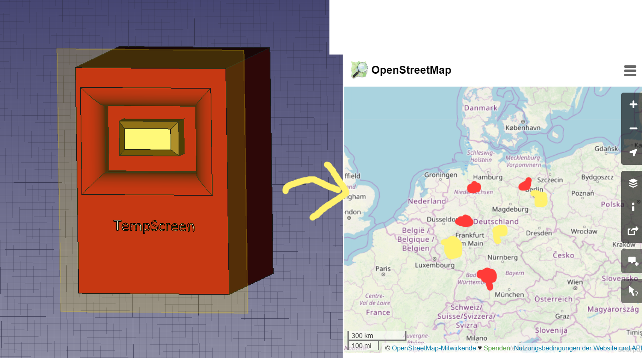This screenshot has width=642, height=358.
Task: Click the Bayern region label
Action: (x=515, y=273)
